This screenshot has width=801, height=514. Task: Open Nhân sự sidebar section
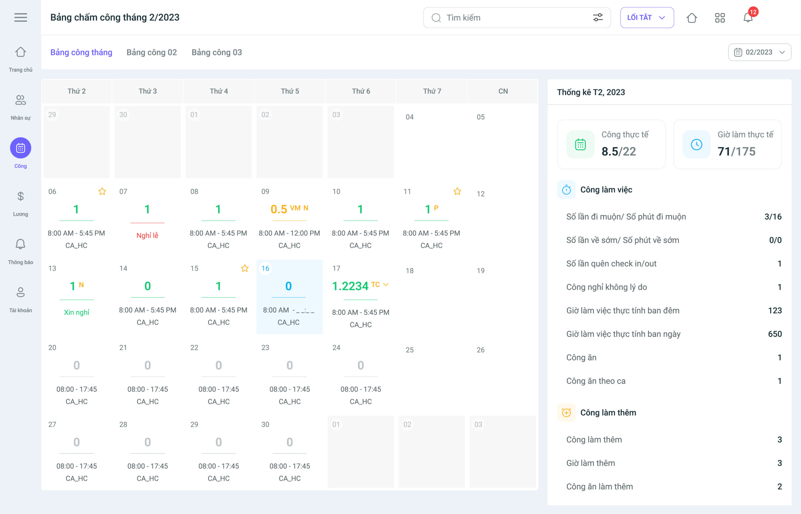pyautogui.click(x=20, y=107)
